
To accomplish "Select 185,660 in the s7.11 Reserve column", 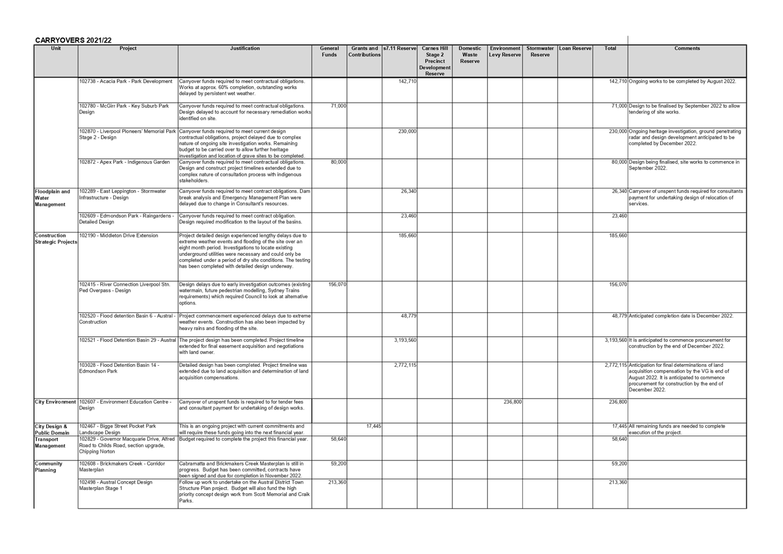I will click(x=408, y=236).
